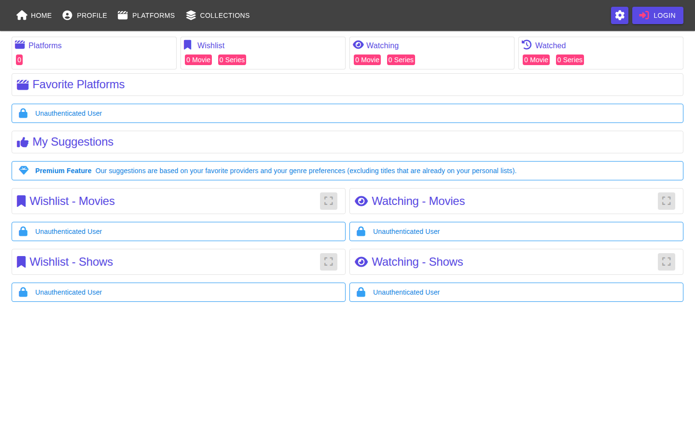
Task: Click the Watched history clock icon
Action: (527, 45)
